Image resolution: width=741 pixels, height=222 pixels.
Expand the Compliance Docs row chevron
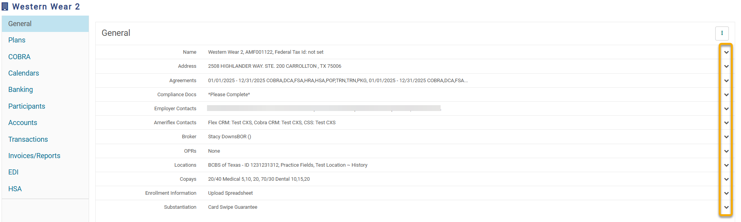coord(726,95)
